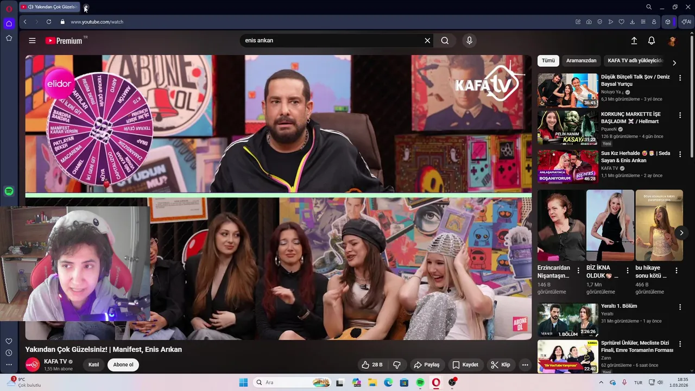Open sidebar heart pinboards icon
This screenshot has width=695, height=391.
[x=9, y=341]
